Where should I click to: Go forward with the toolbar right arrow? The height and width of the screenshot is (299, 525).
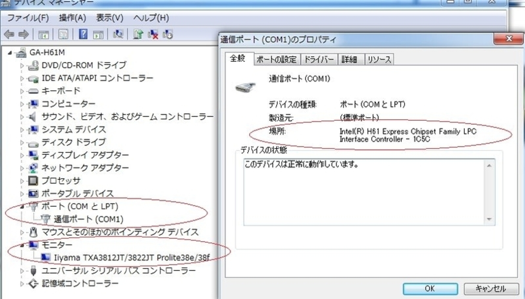coord(23,35)
